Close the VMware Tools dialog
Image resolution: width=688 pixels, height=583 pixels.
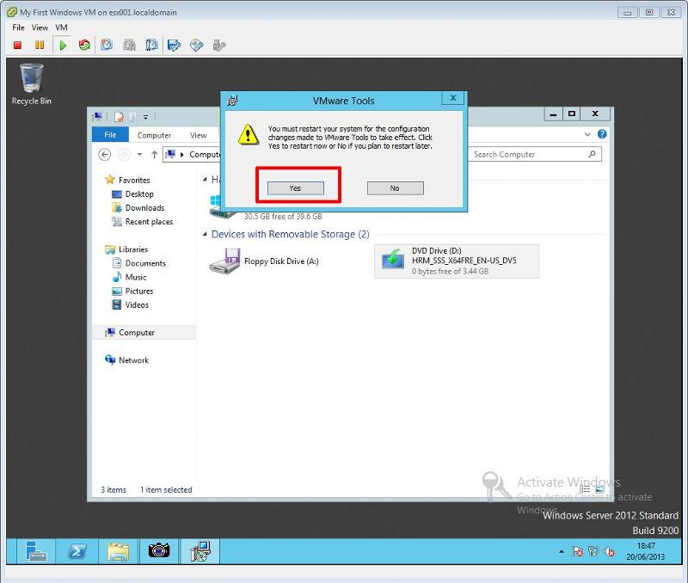(453, 97)
